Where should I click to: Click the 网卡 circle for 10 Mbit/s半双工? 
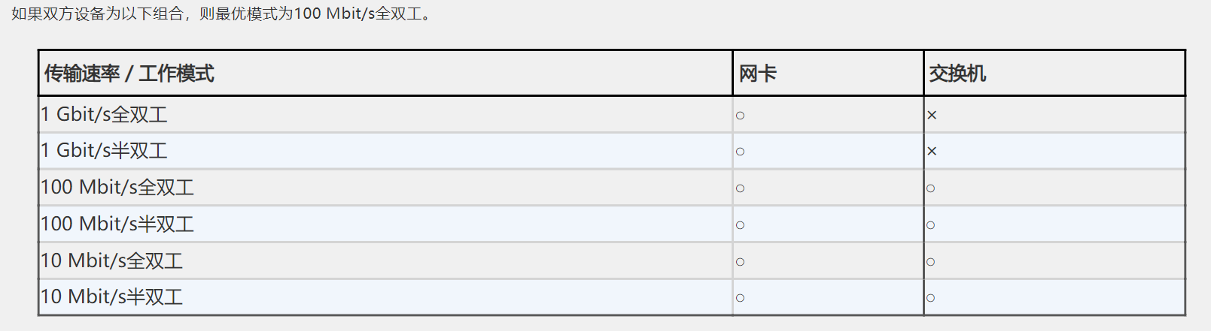pyautogui.click(x=740, y=298)
